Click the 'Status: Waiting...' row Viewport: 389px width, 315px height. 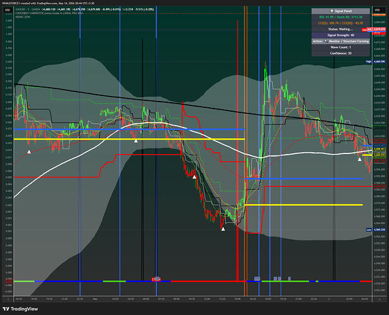(340, 29)
